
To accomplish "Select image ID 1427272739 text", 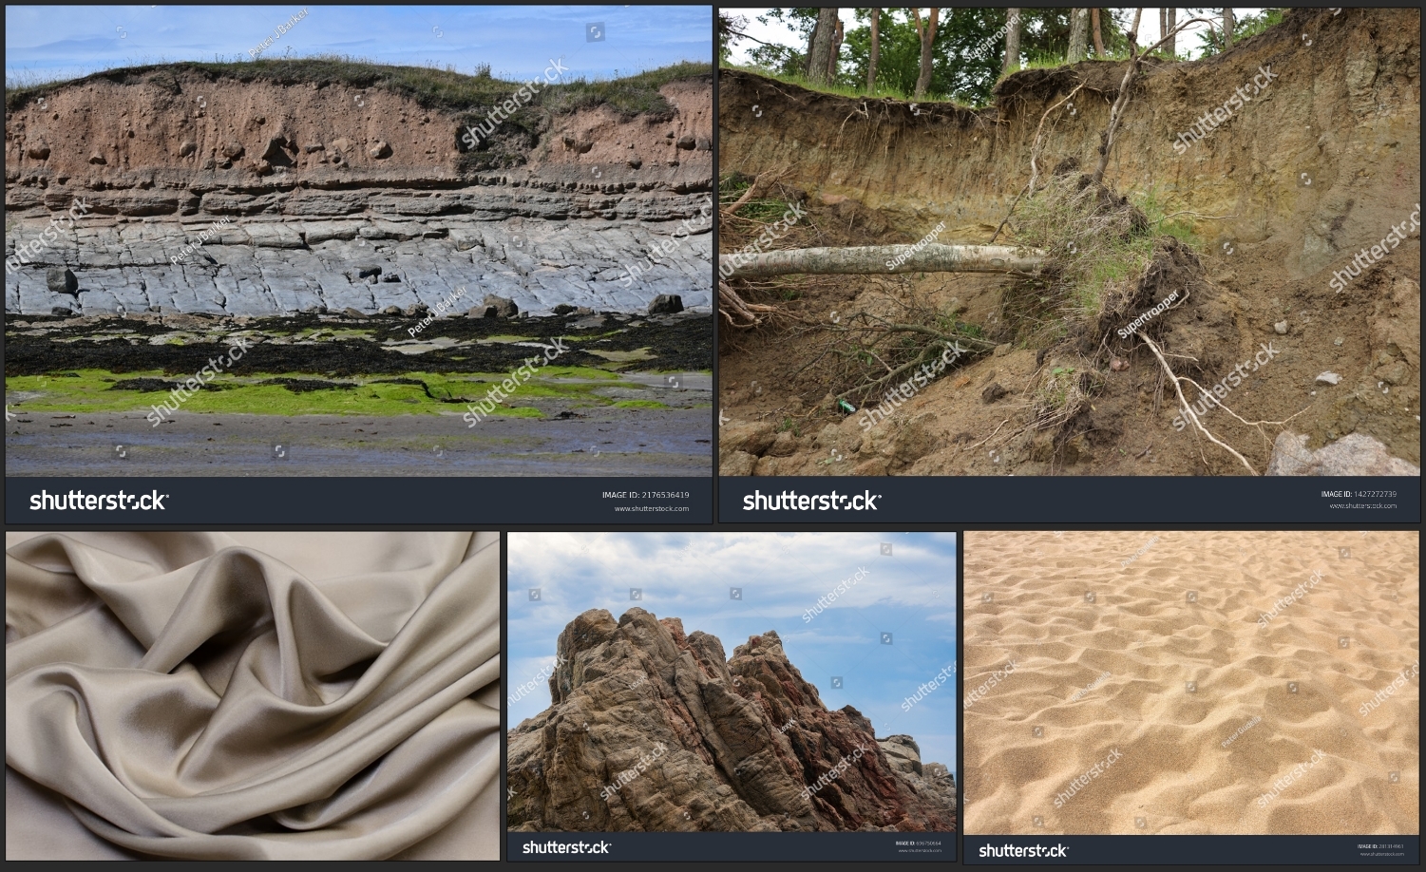I will [1359, 494].
